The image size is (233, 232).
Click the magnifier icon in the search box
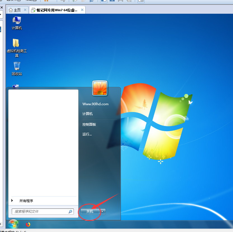pos(70,212)
